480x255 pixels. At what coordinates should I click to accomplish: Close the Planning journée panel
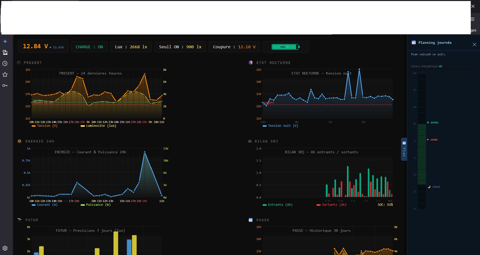coord(474,44)
